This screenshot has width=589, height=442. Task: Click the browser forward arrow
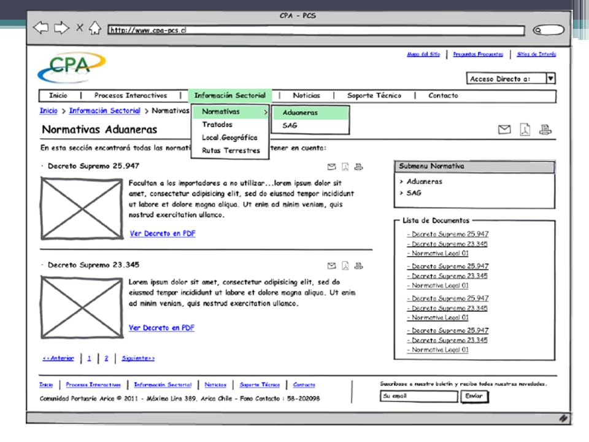click(x=61, y=28)
